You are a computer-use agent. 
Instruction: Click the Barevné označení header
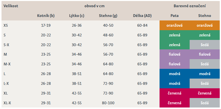190,6
